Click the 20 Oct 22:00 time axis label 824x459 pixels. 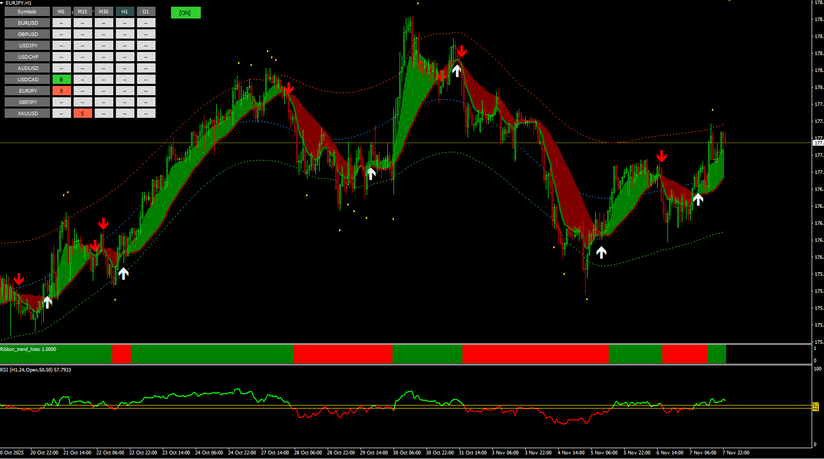[44, 453]
